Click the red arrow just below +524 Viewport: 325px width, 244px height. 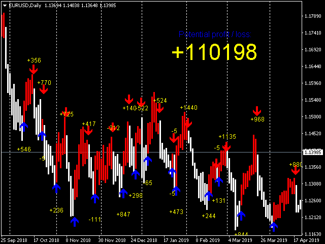(x=159, y=108)
